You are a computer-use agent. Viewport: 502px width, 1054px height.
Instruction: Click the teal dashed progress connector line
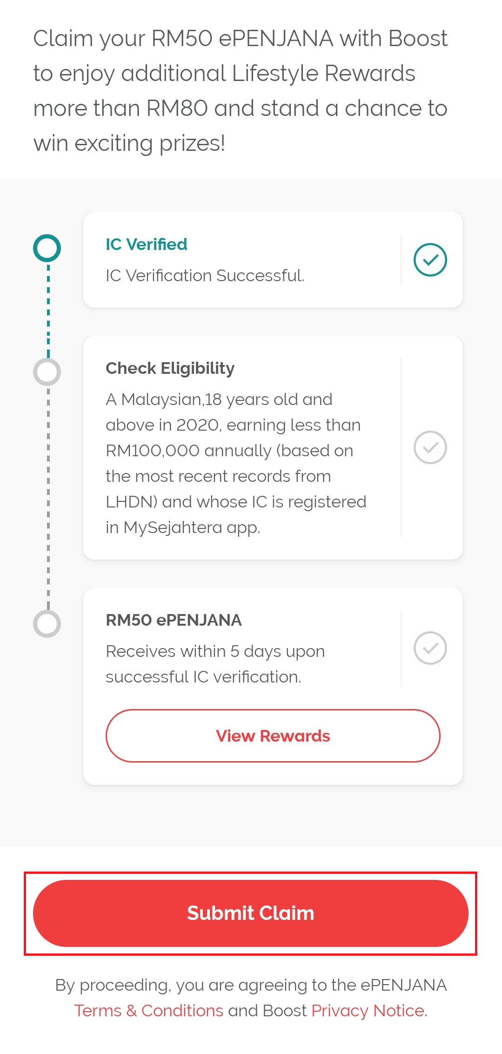pyautogui.click(x=48, y=310)
